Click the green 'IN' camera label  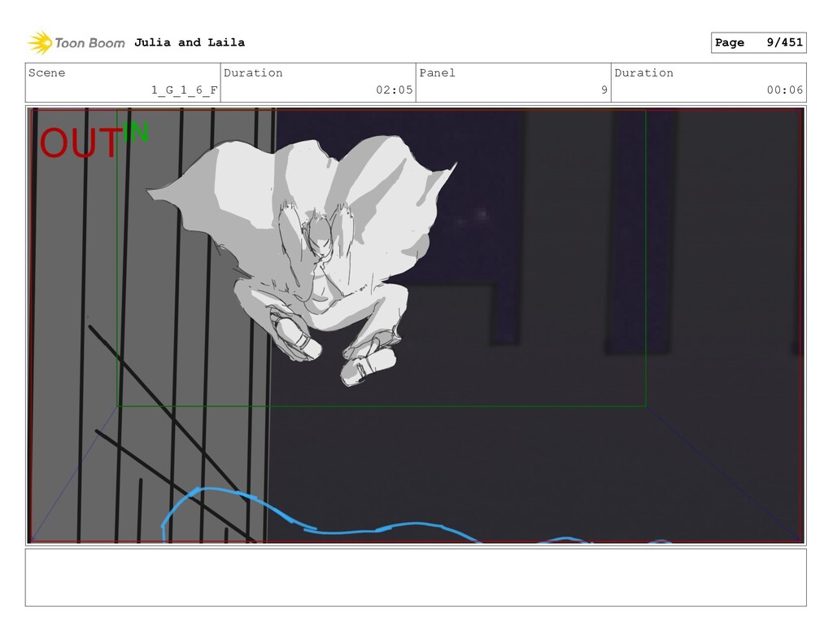click(x=136, y=132)
